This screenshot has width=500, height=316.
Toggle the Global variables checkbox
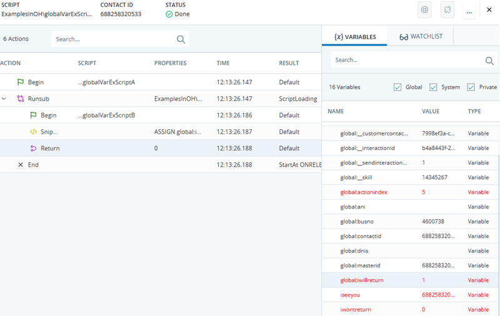397,87
